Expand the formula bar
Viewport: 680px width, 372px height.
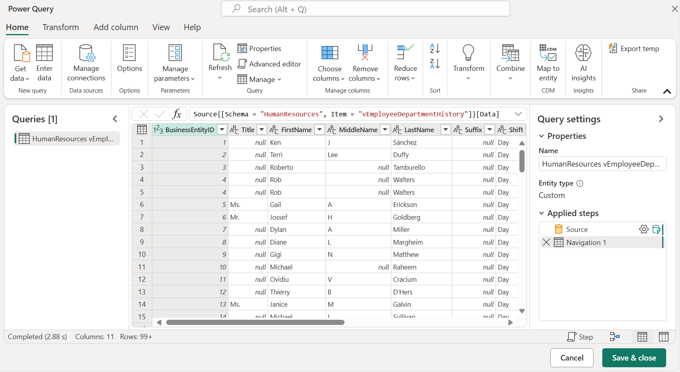click(518, 114)
